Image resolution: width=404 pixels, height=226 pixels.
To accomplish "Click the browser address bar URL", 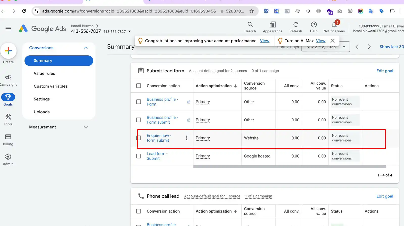I will coord(143,11).
